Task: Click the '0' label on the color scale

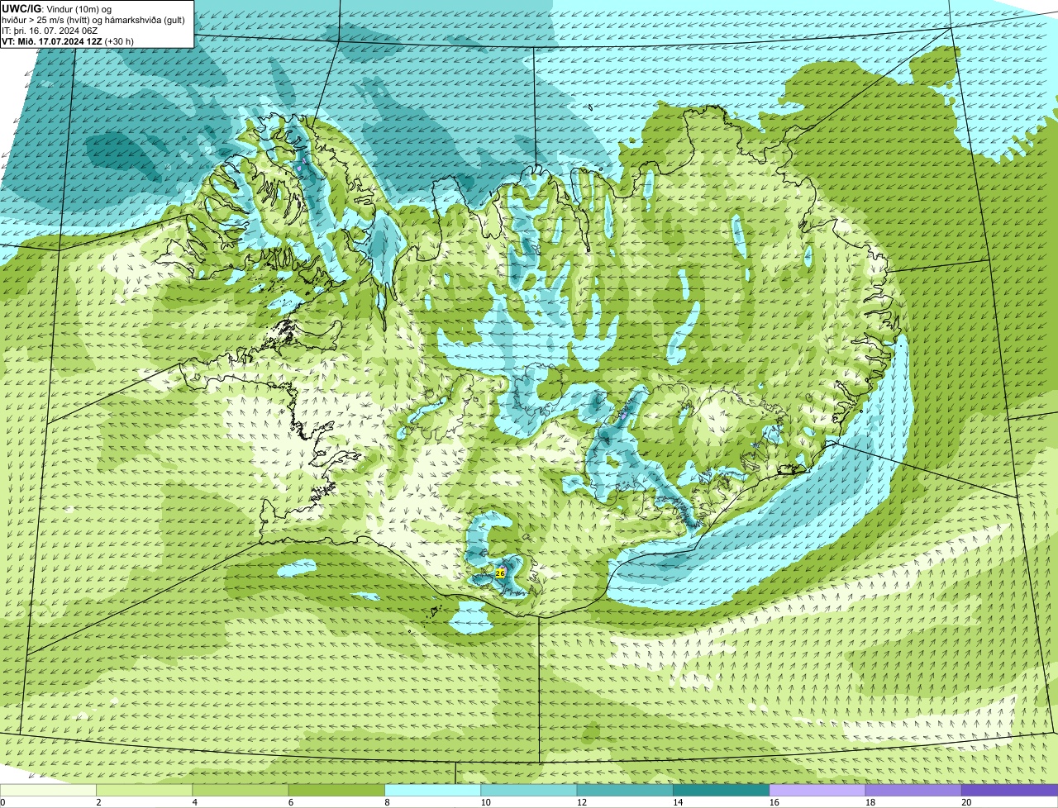Action: [2, 802]
